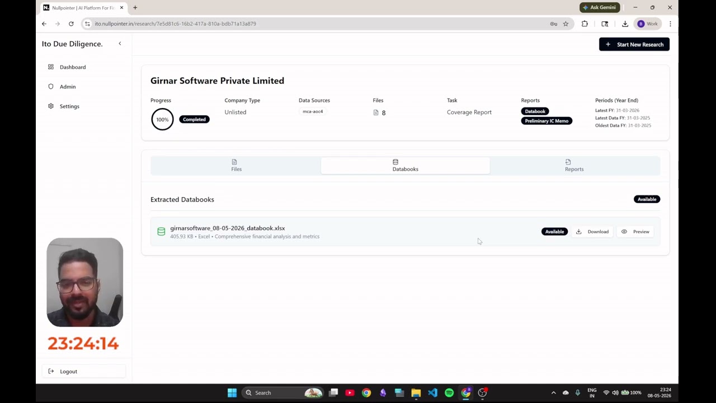Open Spotify from the taskbar
The width and height of the screenshot is (716, 403).
(449, 393)
